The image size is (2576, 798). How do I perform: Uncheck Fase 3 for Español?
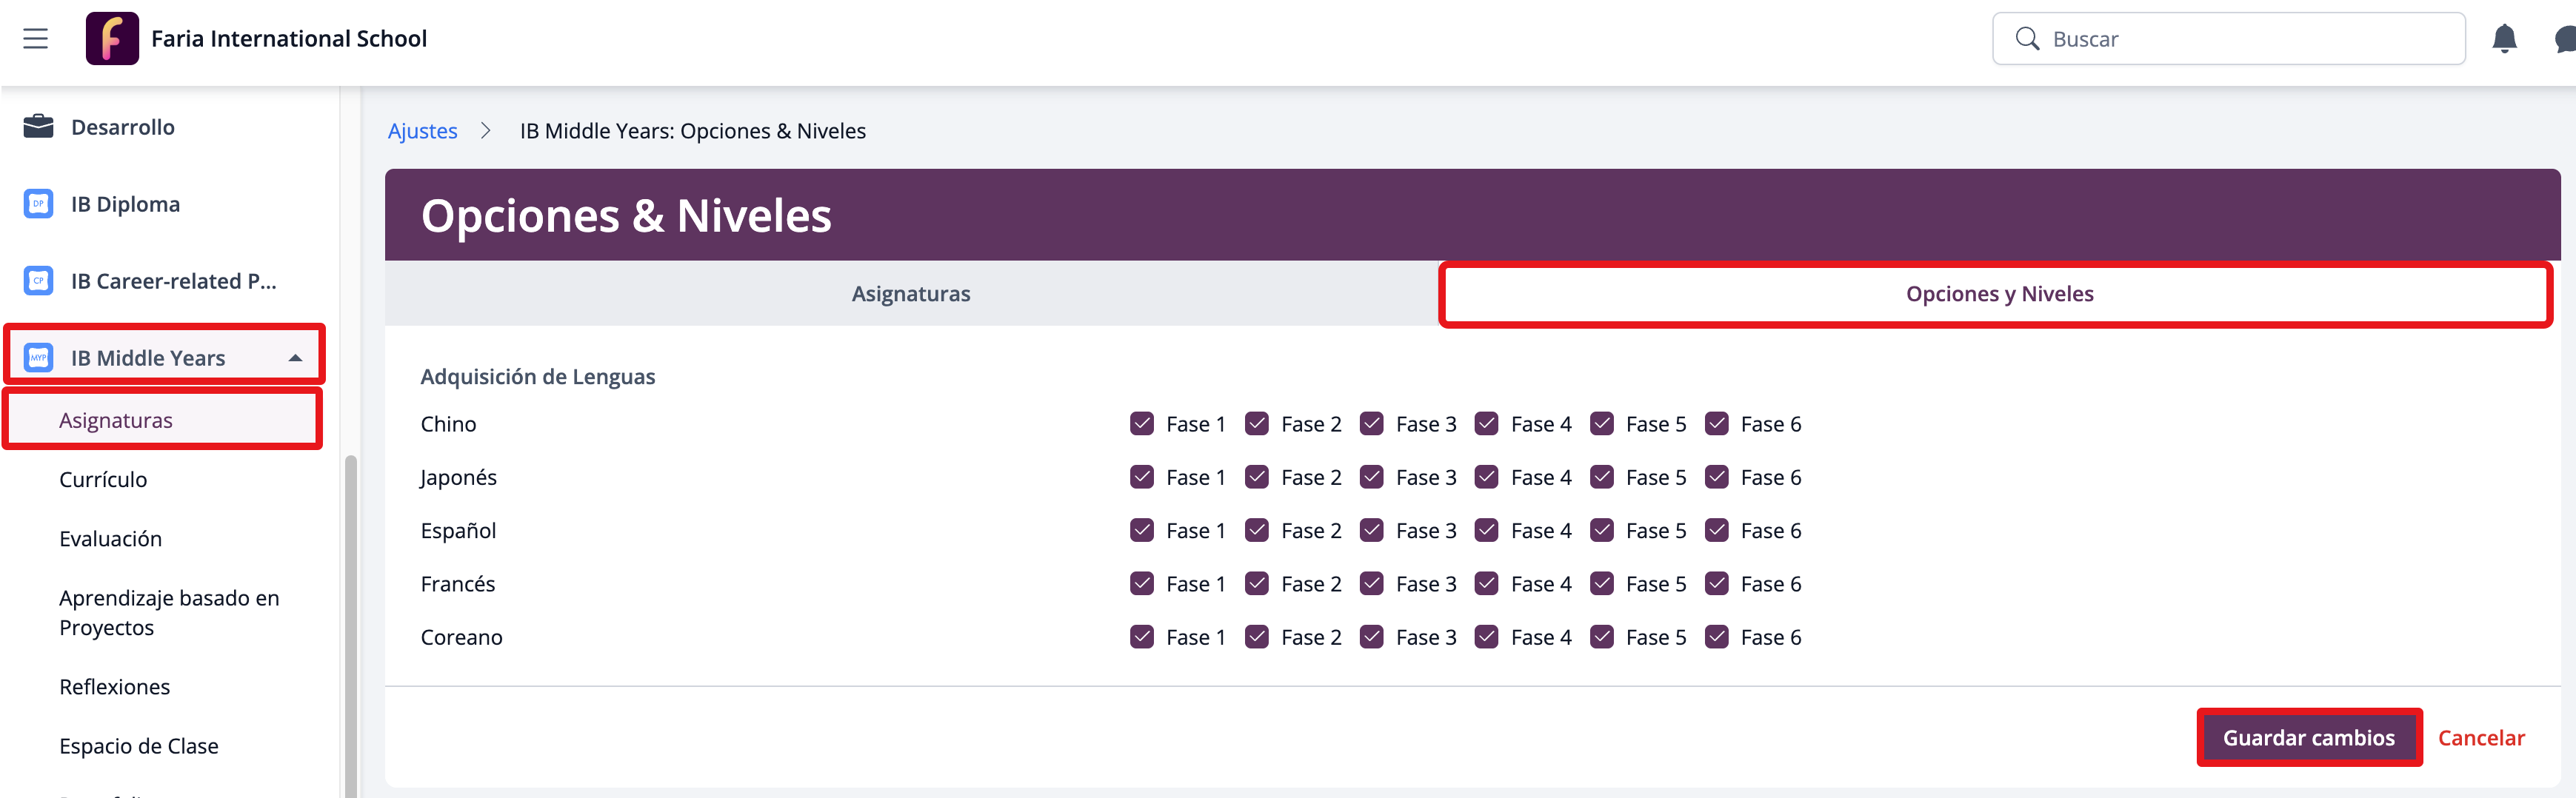pyautogui.click(x=1371, y=531)
